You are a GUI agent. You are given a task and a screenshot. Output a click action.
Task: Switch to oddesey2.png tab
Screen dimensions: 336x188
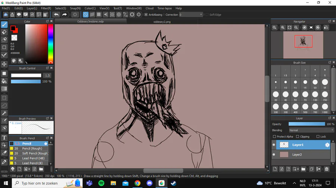pyautogui.click(x=162, y=22)
